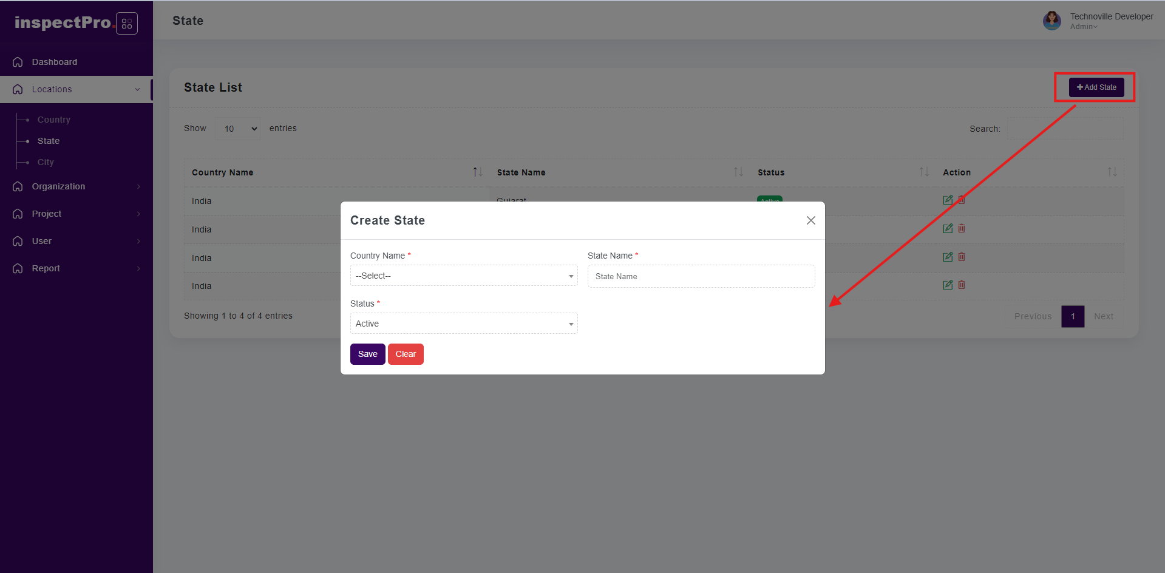Screen dimensions: 1165x573
Task: Open the Status dropdown showing Active
Action: click(463, 324)
